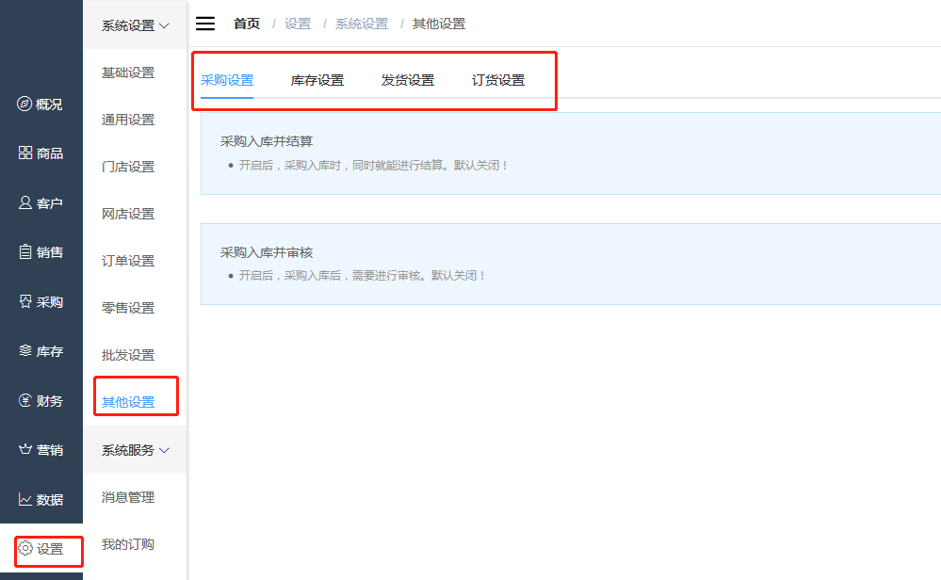The width and height of the screenshot is (941, 580).
Task: Collapse the 系统设置 menu group
Action: pyautogui.click(x=135, y=25)
